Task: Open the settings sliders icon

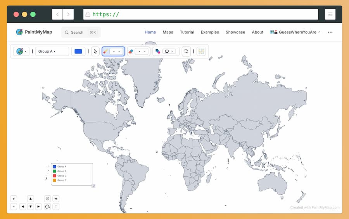Action: [201, 52]
